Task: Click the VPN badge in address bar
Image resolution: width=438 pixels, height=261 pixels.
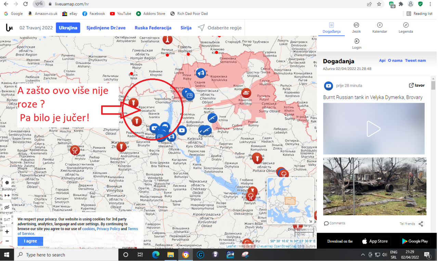Action: pyautogui.click(x=39, y=4)
